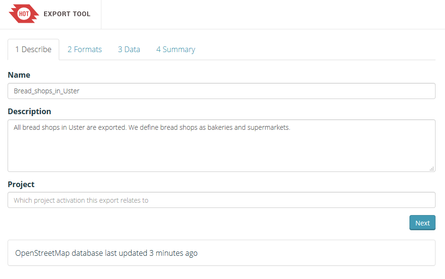The height and width of the screenshot is (279, 445).
Task: Open the 2 Formats tab
Action: [84, 49]
